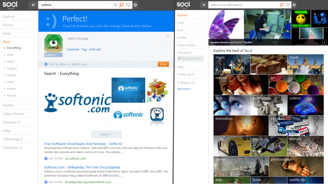This screenshot has width=328, height=184.
Task: Click home icon beside "What are you interested in?" field
Action: (203, 5)
